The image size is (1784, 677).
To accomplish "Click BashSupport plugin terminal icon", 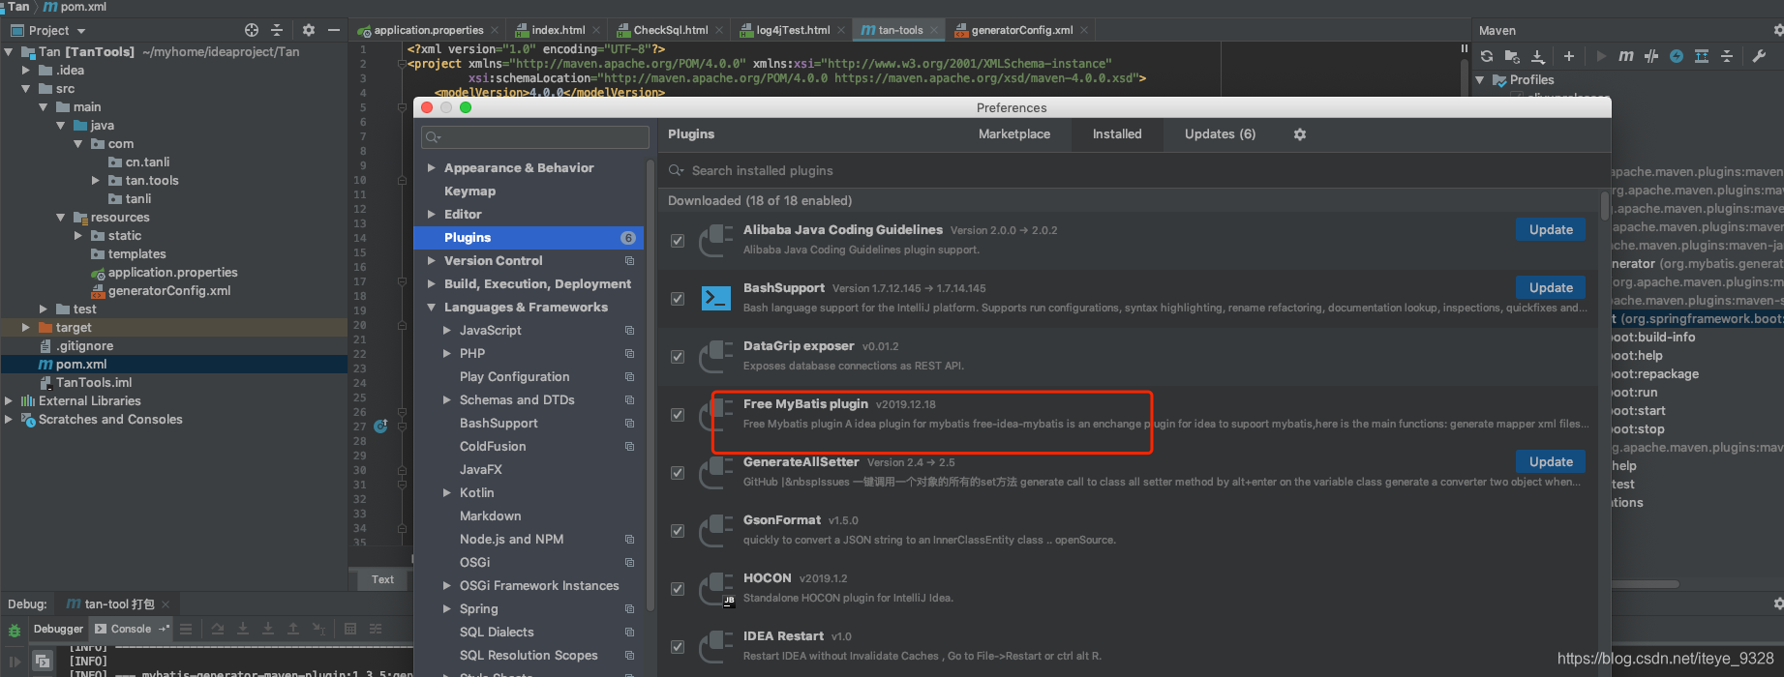I will point(715,298).
